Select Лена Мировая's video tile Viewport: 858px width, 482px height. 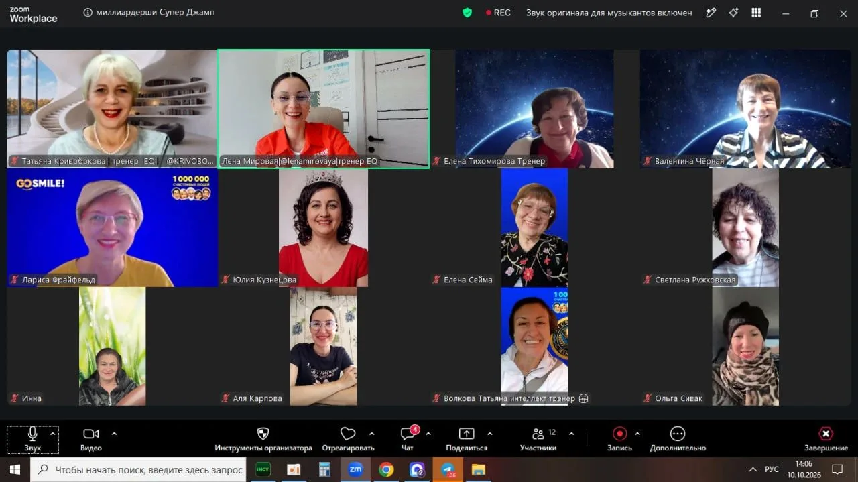pos(323,108)
